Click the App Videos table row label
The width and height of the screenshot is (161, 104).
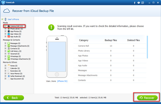[83, 60]
